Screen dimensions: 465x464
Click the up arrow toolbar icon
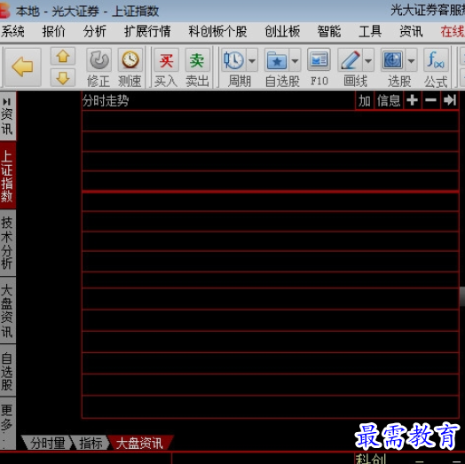[63, 56]
